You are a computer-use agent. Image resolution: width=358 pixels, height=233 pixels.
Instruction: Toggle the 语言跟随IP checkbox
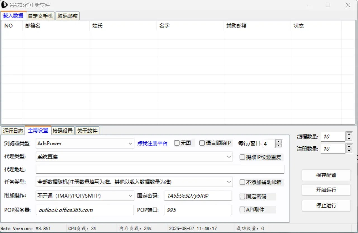(202, 143)
